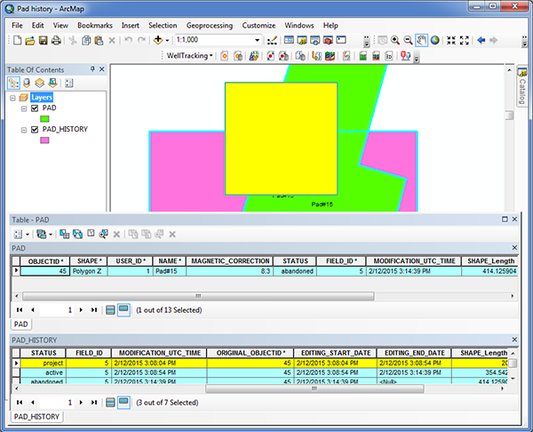533x432 pixels.
Task: Select the Pan hand tool
Action: point(421,40)
